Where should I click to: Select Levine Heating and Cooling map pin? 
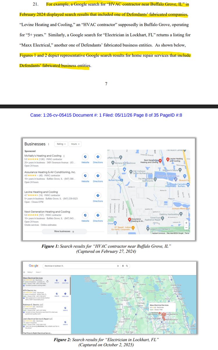click(168, 160)
